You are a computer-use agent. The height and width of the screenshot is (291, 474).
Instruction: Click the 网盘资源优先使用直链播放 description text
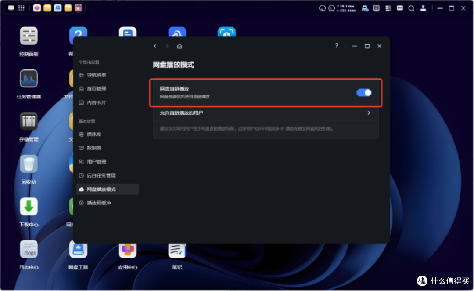coord(185,97)
